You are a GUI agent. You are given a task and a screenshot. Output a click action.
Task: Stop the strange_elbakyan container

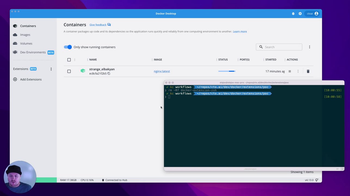click(290, 71)
